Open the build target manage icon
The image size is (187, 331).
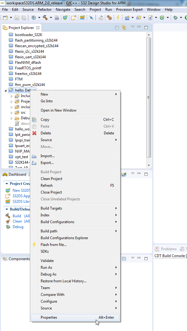tap(34, 18)
